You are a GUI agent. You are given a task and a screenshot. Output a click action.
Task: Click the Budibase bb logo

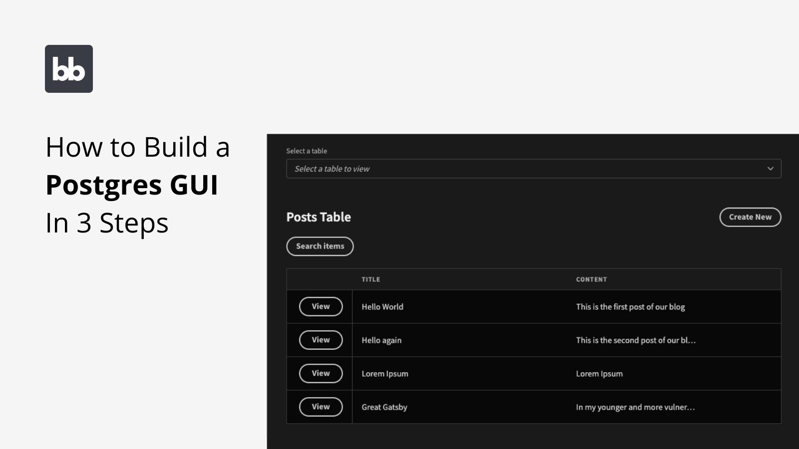(69, 69)
